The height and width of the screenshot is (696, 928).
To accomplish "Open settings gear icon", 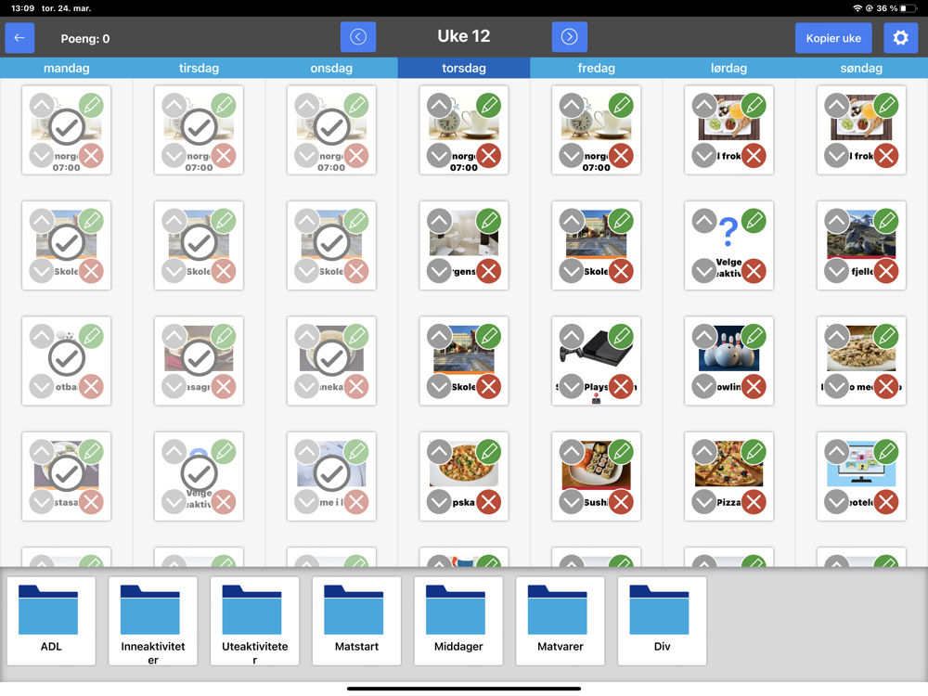I will tap(900, 38).
